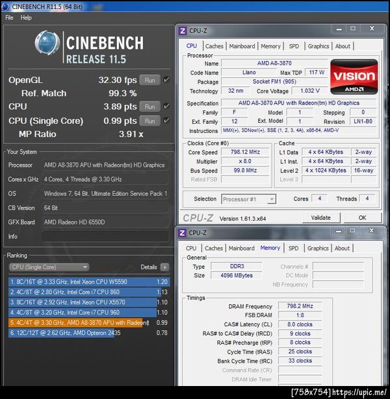Select ranking row Intel Xeon CPU W5590
This screenshot has width=390, height=399.
[89, 282]
